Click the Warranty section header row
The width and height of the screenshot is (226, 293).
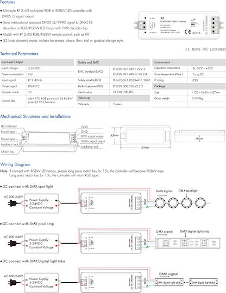113,98
